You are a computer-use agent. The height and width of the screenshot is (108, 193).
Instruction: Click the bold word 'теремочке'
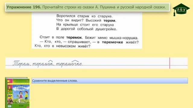[x=112, y=42]
